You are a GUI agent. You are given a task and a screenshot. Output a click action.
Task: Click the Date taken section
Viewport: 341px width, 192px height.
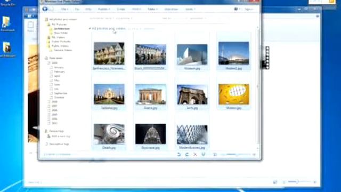click(54, 58)
